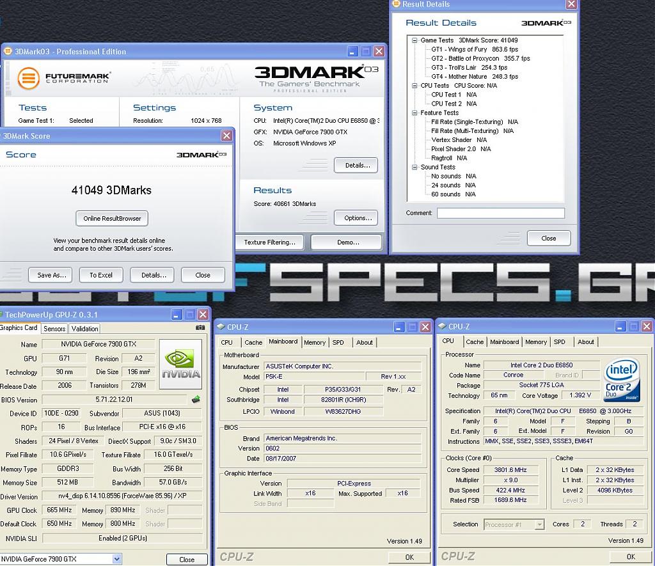Viewport: 655px width, 566px height.
Task: Export the score with To Excel
Action: pos(101,275)
